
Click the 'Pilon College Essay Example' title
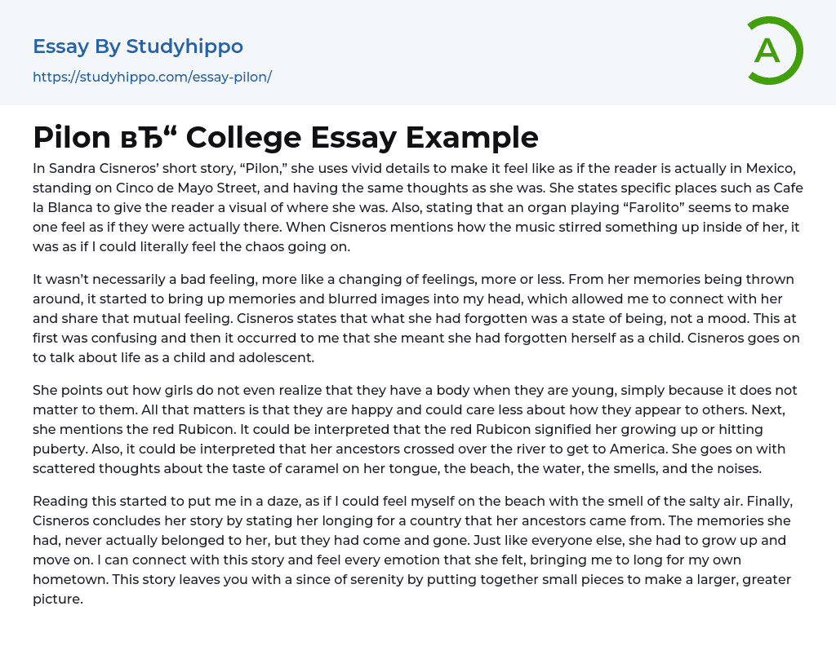pos(286,137)
